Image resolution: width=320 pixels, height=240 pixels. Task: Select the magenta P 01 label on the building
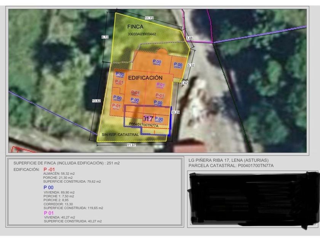[160, 85]
